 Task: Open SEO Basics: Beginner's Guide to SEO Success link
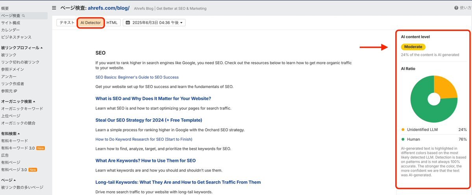pyautogui.click(x=137, y=77)
